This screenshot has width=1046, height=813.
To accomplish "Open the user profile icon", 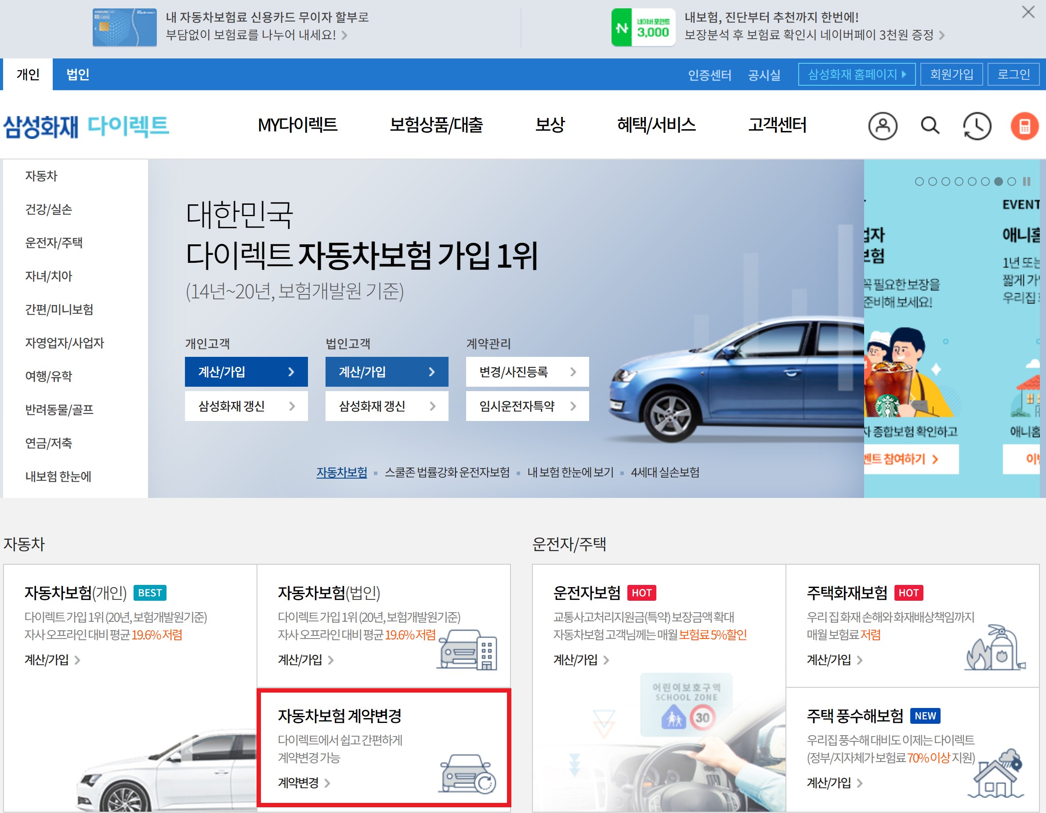I will [x=882, y=126].
